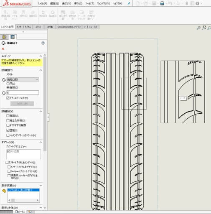Click the label input field containing E
The height and width of the screenshot is (214, 211).
point(23,92)
